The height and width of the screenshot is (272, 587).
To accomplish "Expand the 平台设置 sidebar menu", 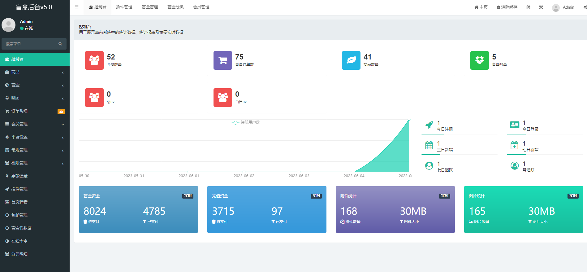I will 35,137.
